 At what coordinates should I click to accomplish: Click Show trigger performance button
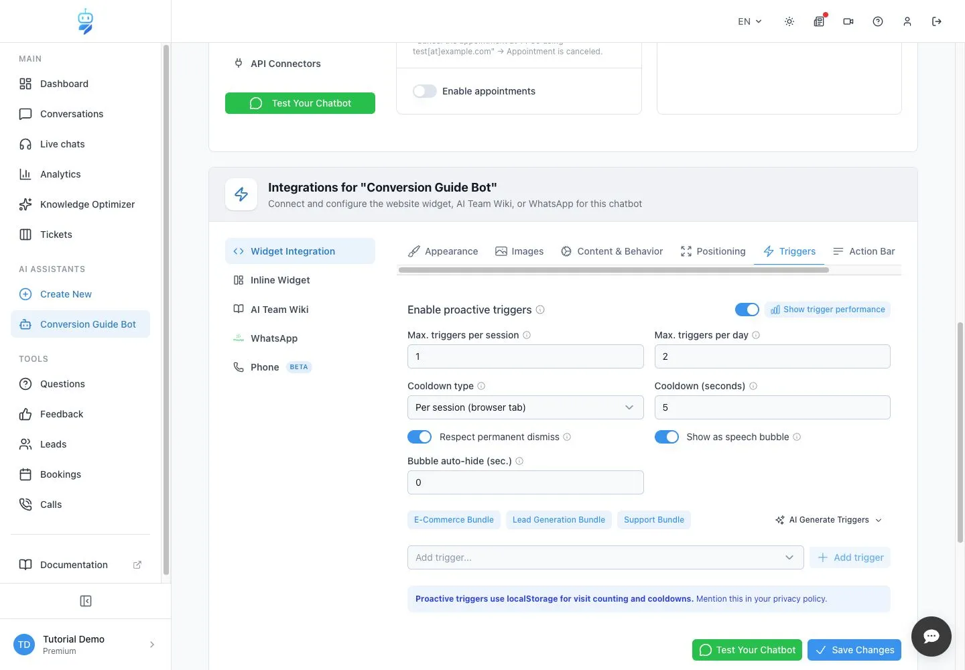828,310
